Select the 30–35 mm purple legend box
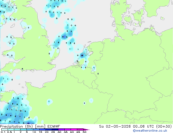This screenshot has width=173, height=133. 61,129
